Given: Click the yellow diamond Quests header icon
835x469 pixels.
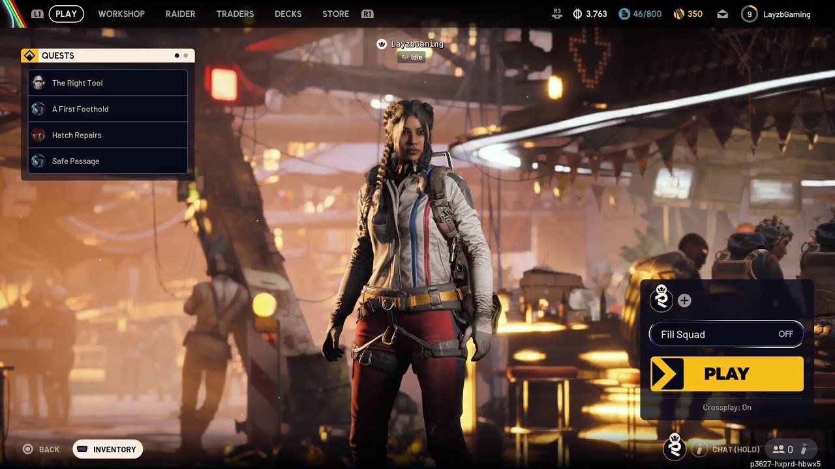Looking at the screenshot, I should (x=29, y=56).
